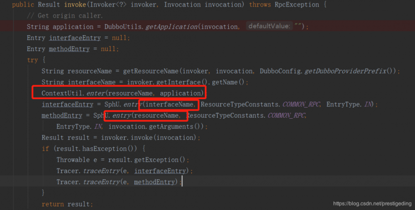This screenshot has width=415, height=210.
Task: Click "interfaceName" in the String interfaceName declaration
Action: click(x=92, y=82)
